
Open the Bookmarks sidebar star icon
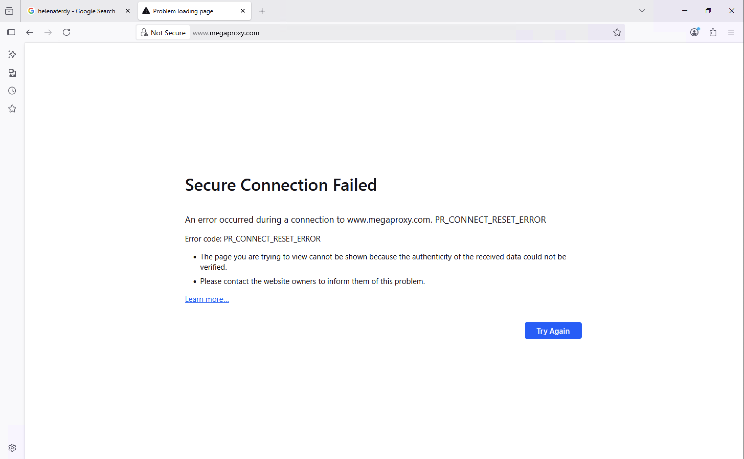pyautogui.click(x=12, y=109)
